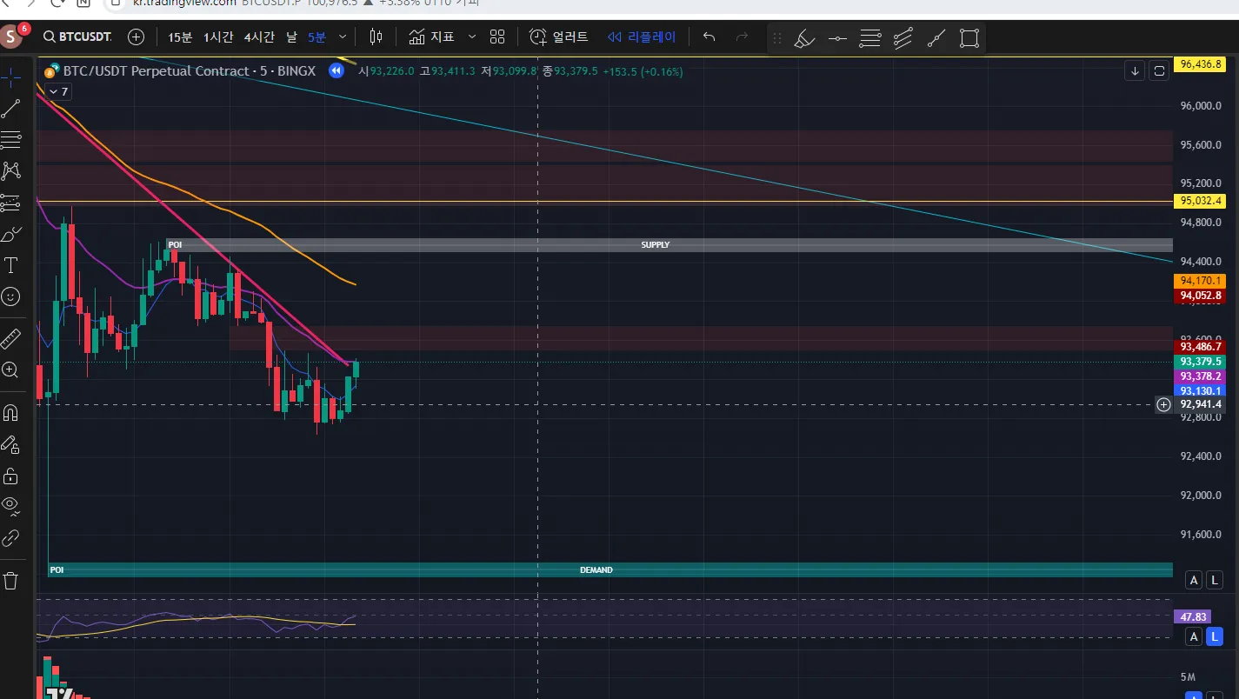Remove objects with the trash icon
Viewport: 1239px width, 699px height.
pos(11,580)
